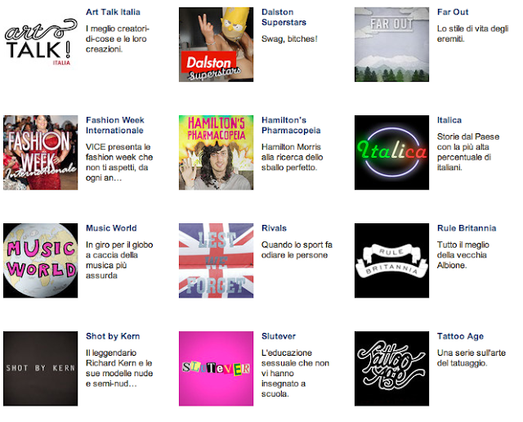The image size is (523, 422).
Task: Open the Rule Britannia banner thumbnail
Action: pos(391,260)
